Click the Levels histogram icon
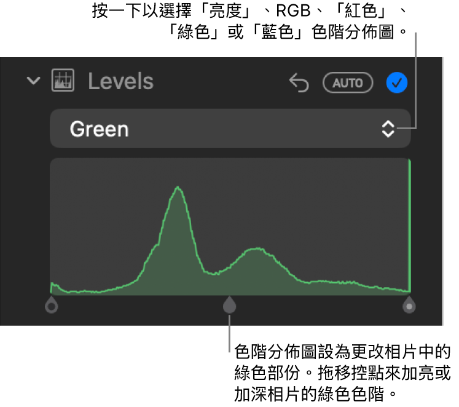 [x=63, y=80]
